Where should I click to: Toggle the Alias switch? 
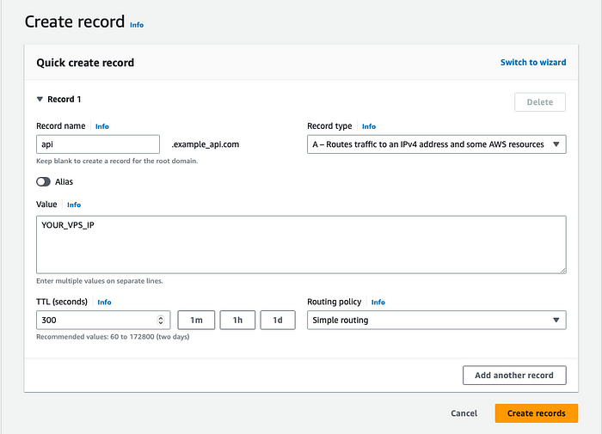tap(43, 182)
